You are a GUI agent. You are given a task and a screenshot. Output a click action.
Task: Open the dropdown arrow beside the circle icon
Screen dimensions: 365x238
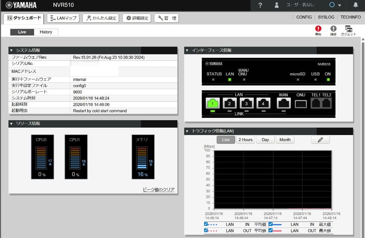[x=340, y=5]
